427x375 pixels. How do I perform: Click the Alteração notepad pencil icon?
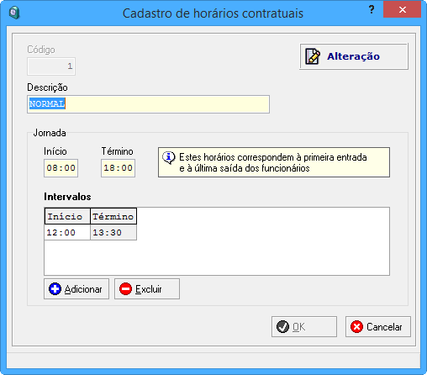point(313,56)
